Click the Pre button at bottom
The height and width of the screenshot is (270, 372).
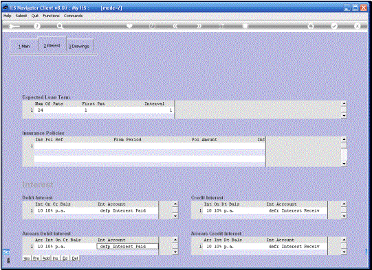(x=36, y=258)
